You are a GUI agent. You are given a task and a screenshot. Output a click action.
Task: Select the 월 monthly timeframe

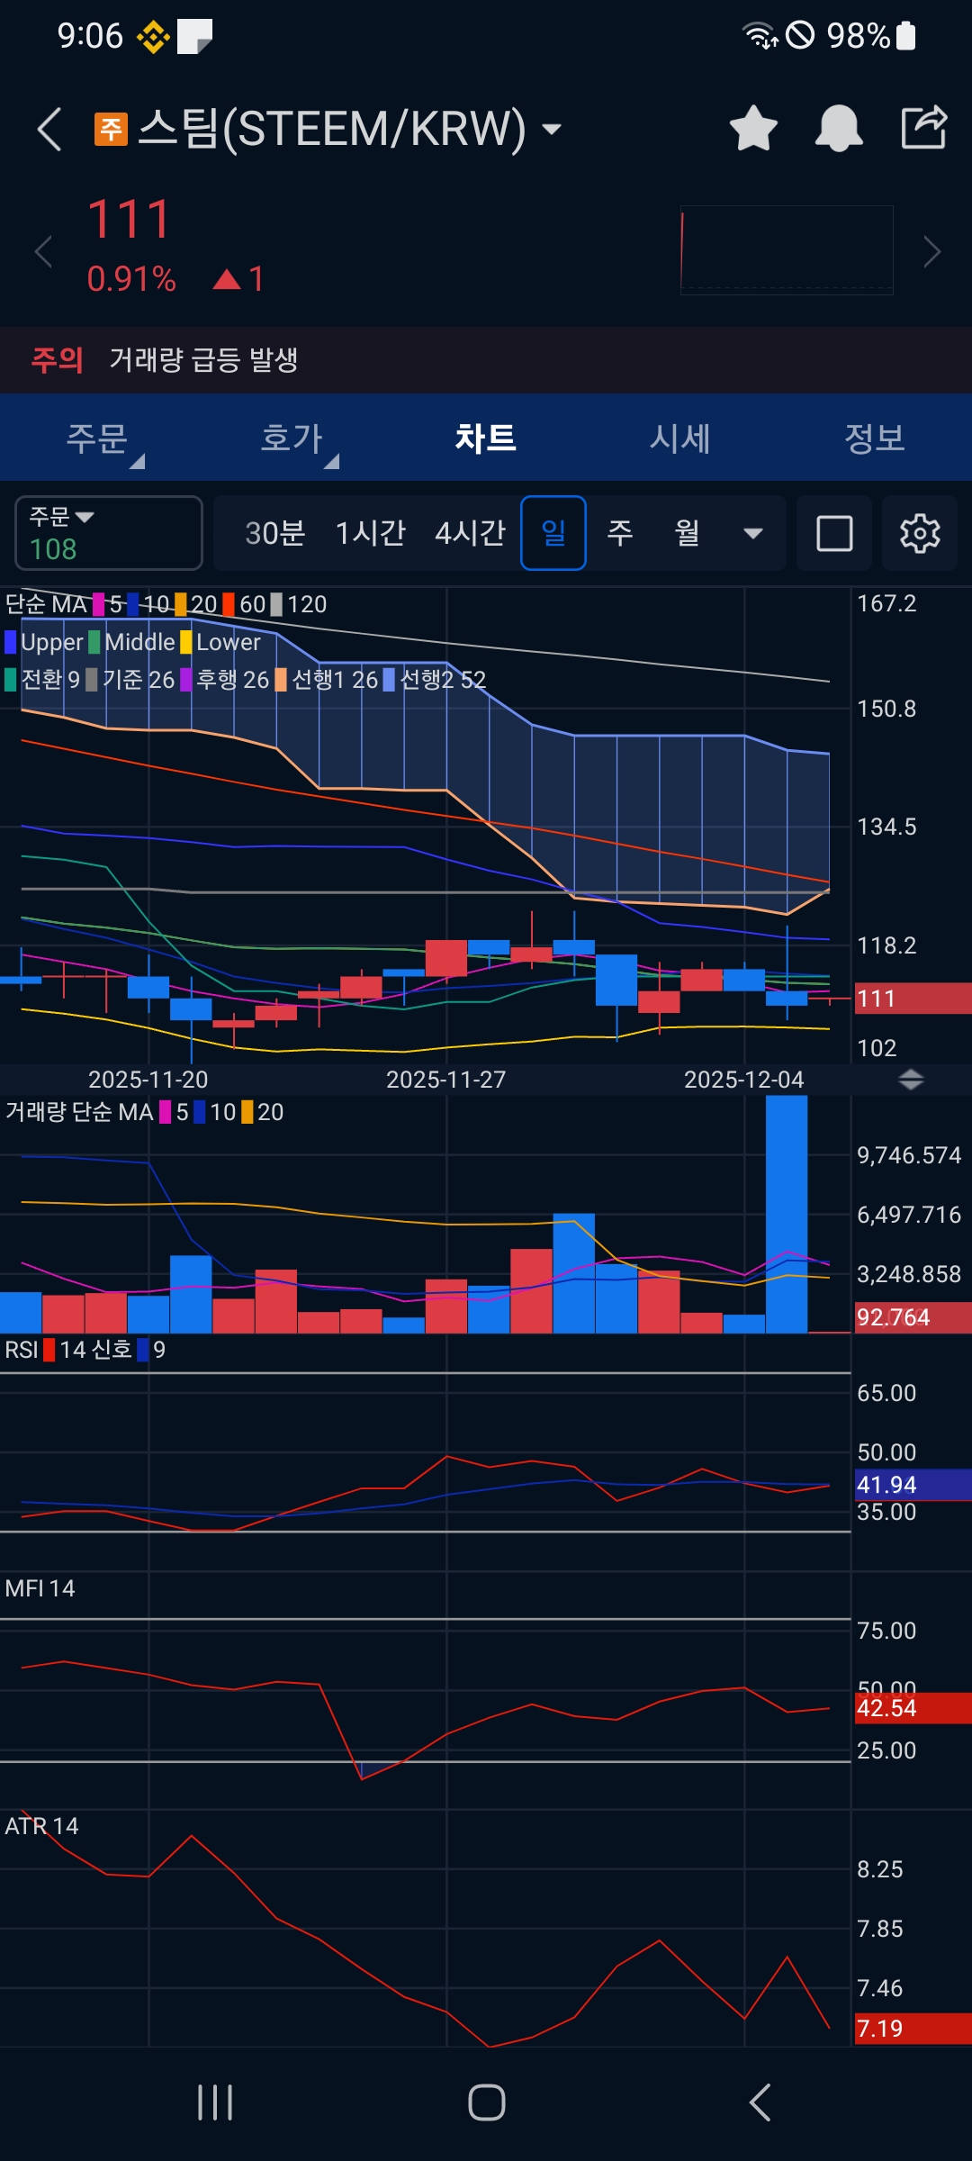688,533
